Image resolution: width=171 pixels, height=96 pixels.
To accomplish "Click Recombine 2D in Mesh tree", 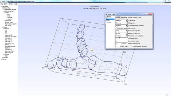I will click(9, 51).
